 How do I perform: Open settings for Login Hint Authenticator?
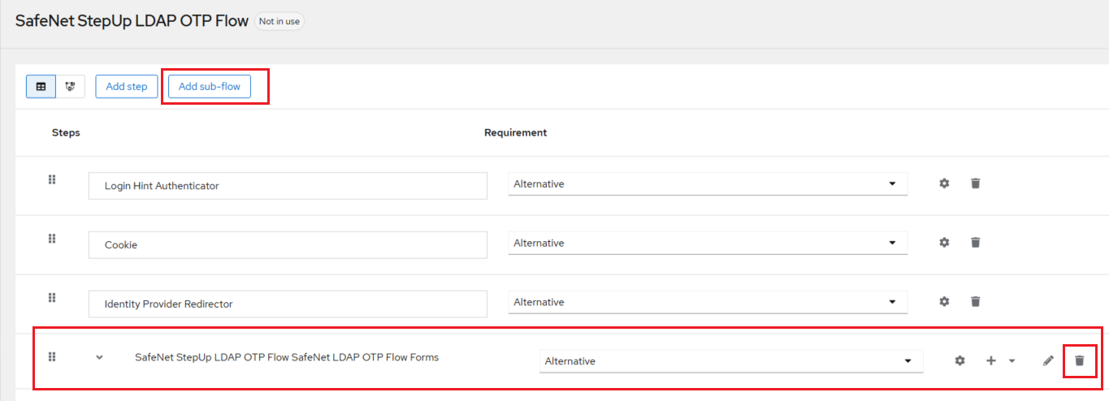point(944,184)
